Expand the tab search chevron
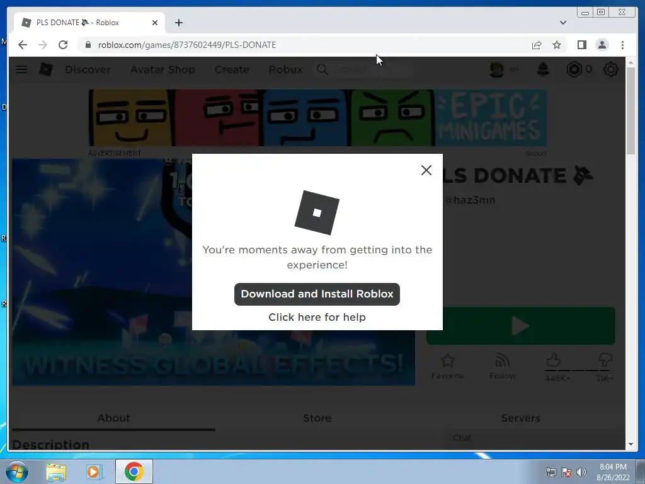 coord(562,23)
